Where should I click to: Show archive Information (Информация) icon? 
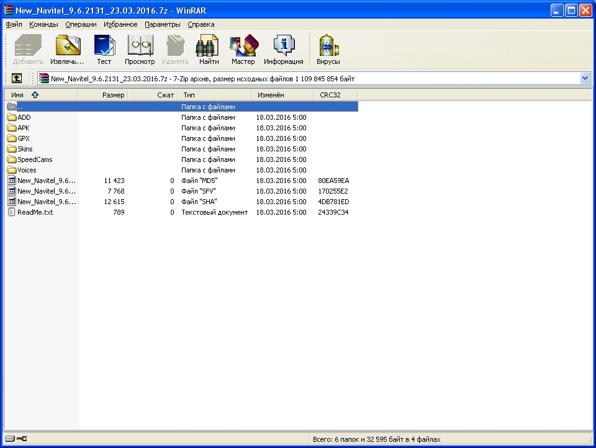point(283,50)
